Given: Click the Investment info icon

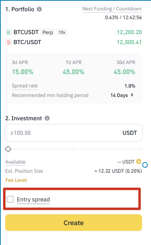Looking at the screenshot, I should click(47, 118).
